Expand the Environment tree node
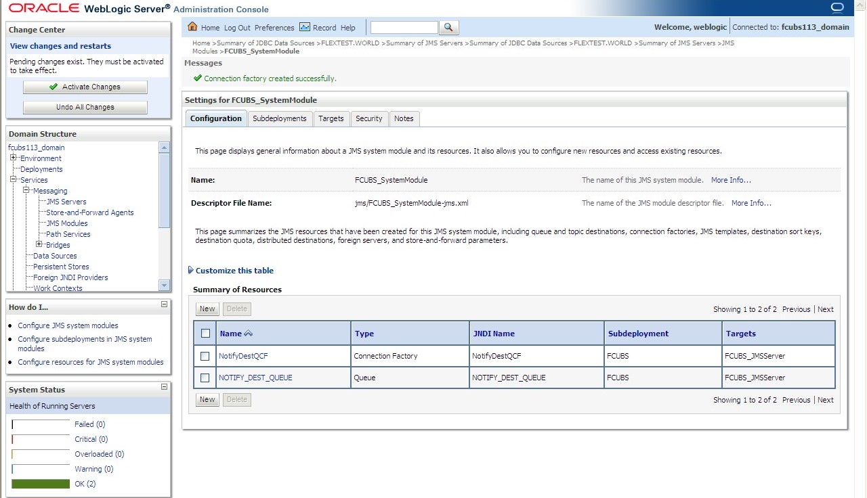The image size is (867, 498). click(14, 158)
